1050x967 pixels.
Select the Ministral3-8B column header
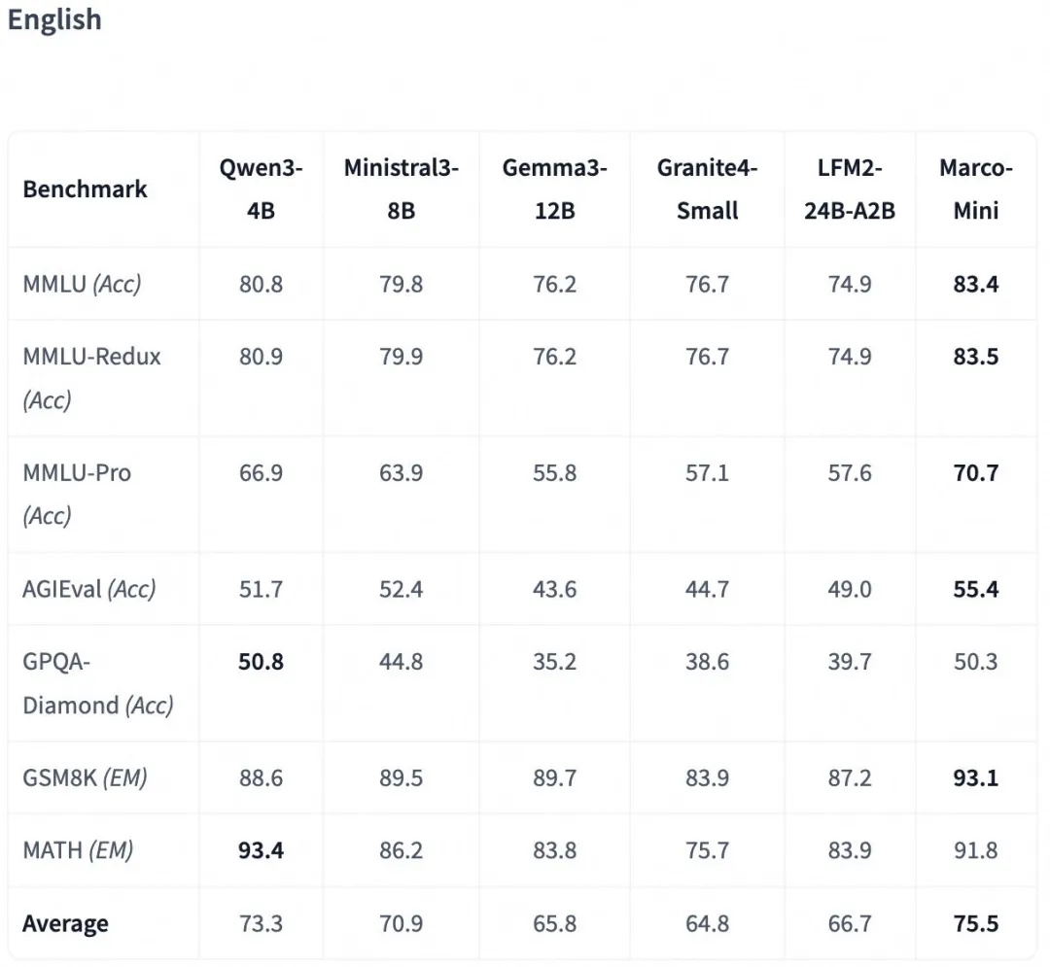tap(401, 189)
